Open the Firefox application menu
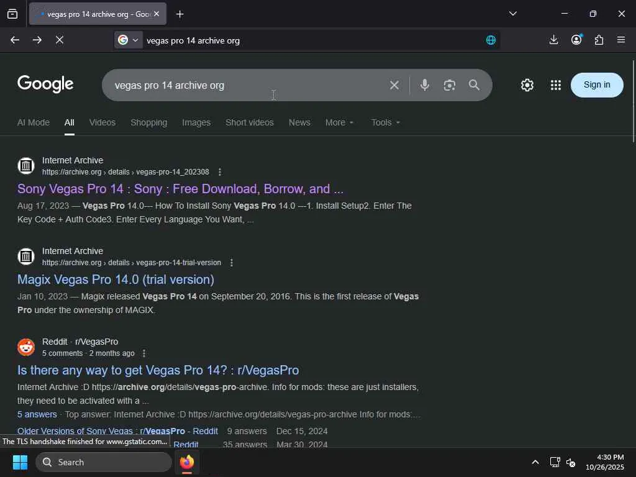 pos(621,40)
